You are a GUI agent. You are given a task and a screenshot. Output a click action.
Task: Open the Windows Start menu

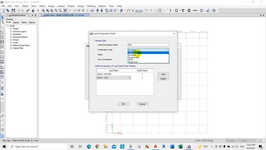click(4, 146)
